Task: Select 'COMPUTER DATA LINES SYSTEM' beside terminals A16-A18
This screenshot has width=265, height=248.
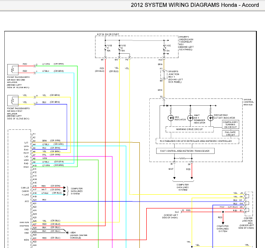Action: click(x=77, y=191)
